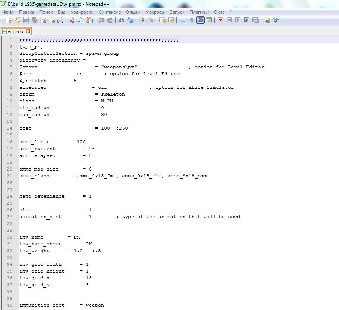Save the recorded macro icon
The height and width of the screenshot is (310, 339).
pyautogui.click(x=255, y=20)
